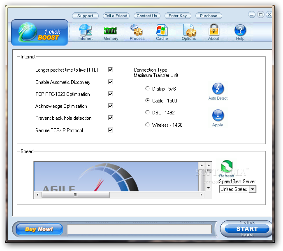Click the empty status field beside Buy Now
This screenshot has height=251, width=283.
[139, 229]
